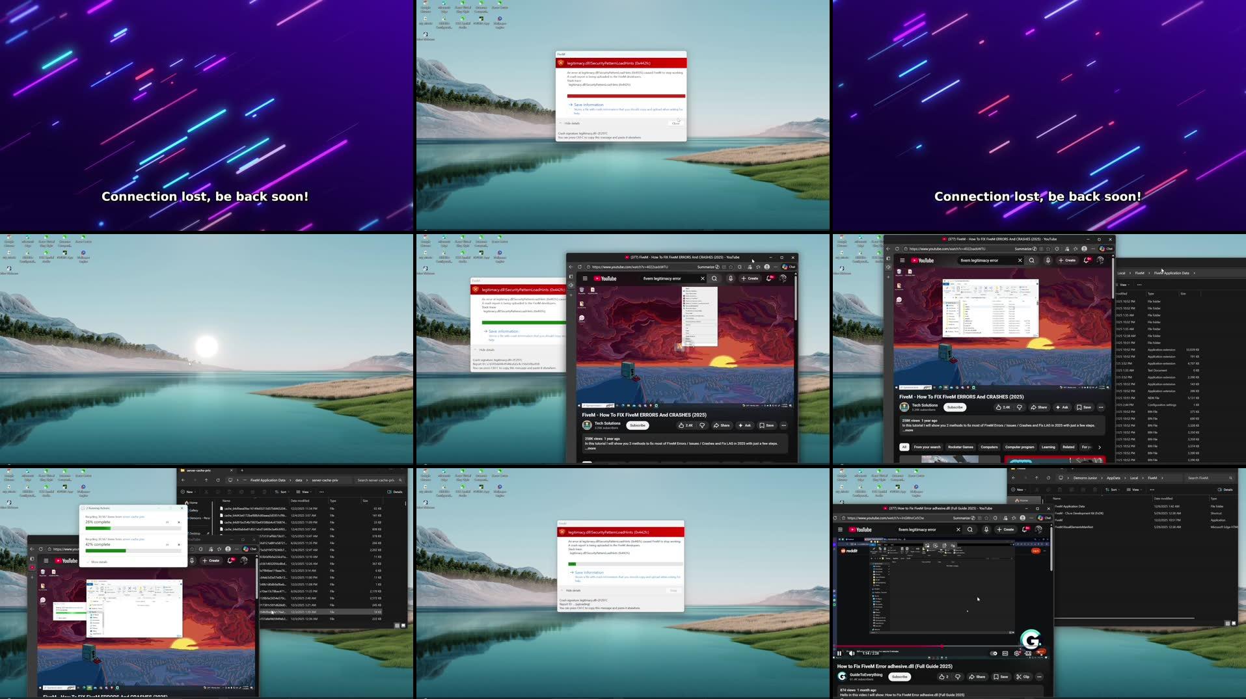Open the YouTube notifications bell
This screenshot has height=699, width=1246.
(x=768, y=278)
